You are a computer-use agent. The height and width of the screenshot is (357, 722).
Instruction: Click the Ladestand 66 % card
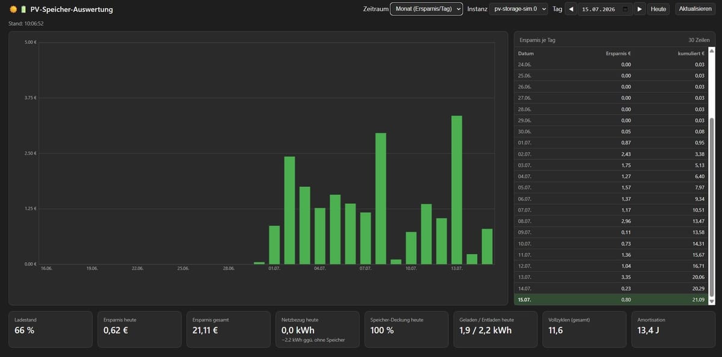pos(51,329)
